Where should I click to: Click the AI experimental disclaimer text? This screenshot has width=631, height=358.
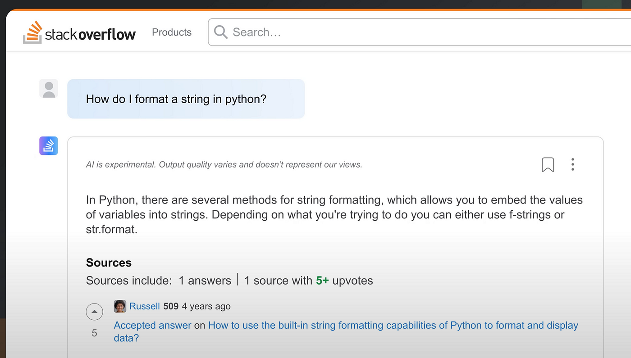click(224, 165)
